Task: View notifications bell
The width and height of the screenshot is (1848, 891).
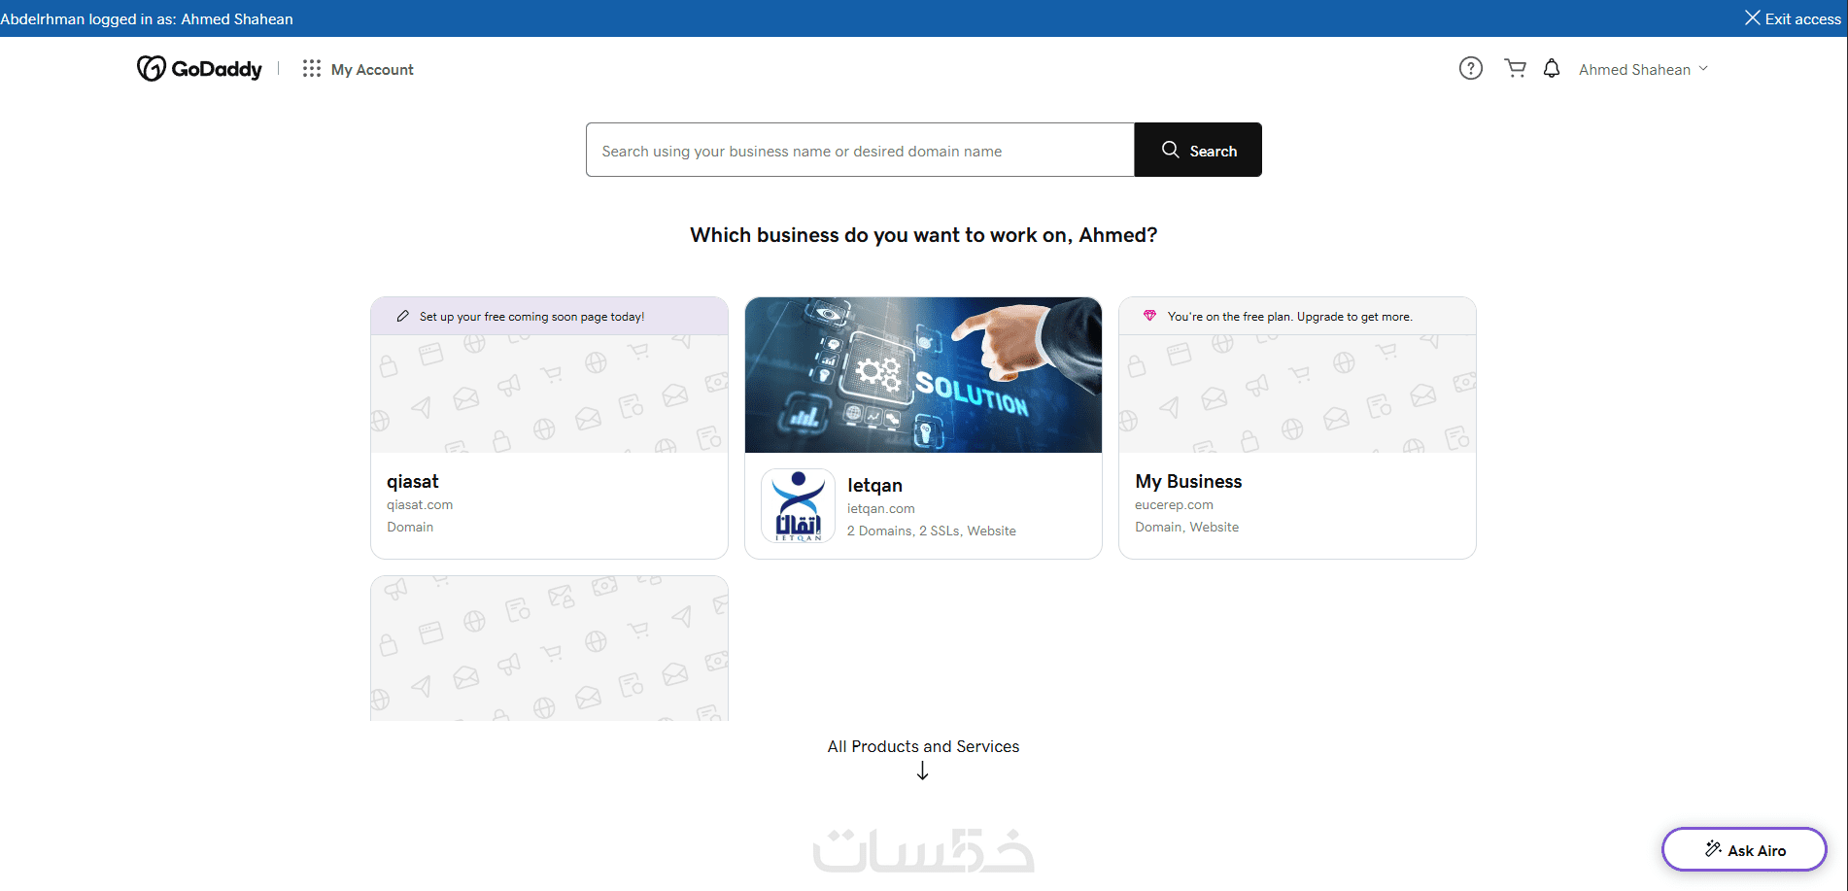Action: (1552, 68)
